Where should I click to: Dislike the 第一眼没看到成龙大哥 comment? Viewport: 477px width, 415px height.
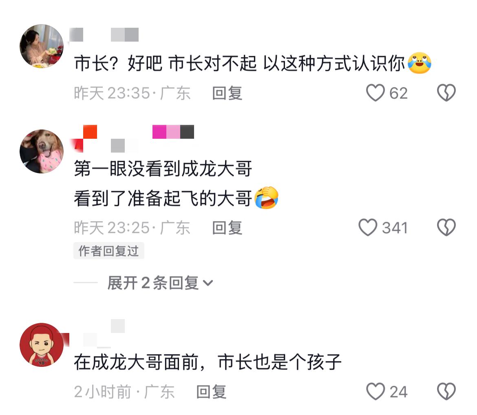click(446, 227)
